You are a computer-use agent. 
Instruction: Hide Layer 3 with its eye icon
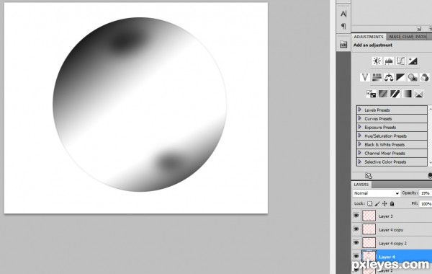(356, 215)
